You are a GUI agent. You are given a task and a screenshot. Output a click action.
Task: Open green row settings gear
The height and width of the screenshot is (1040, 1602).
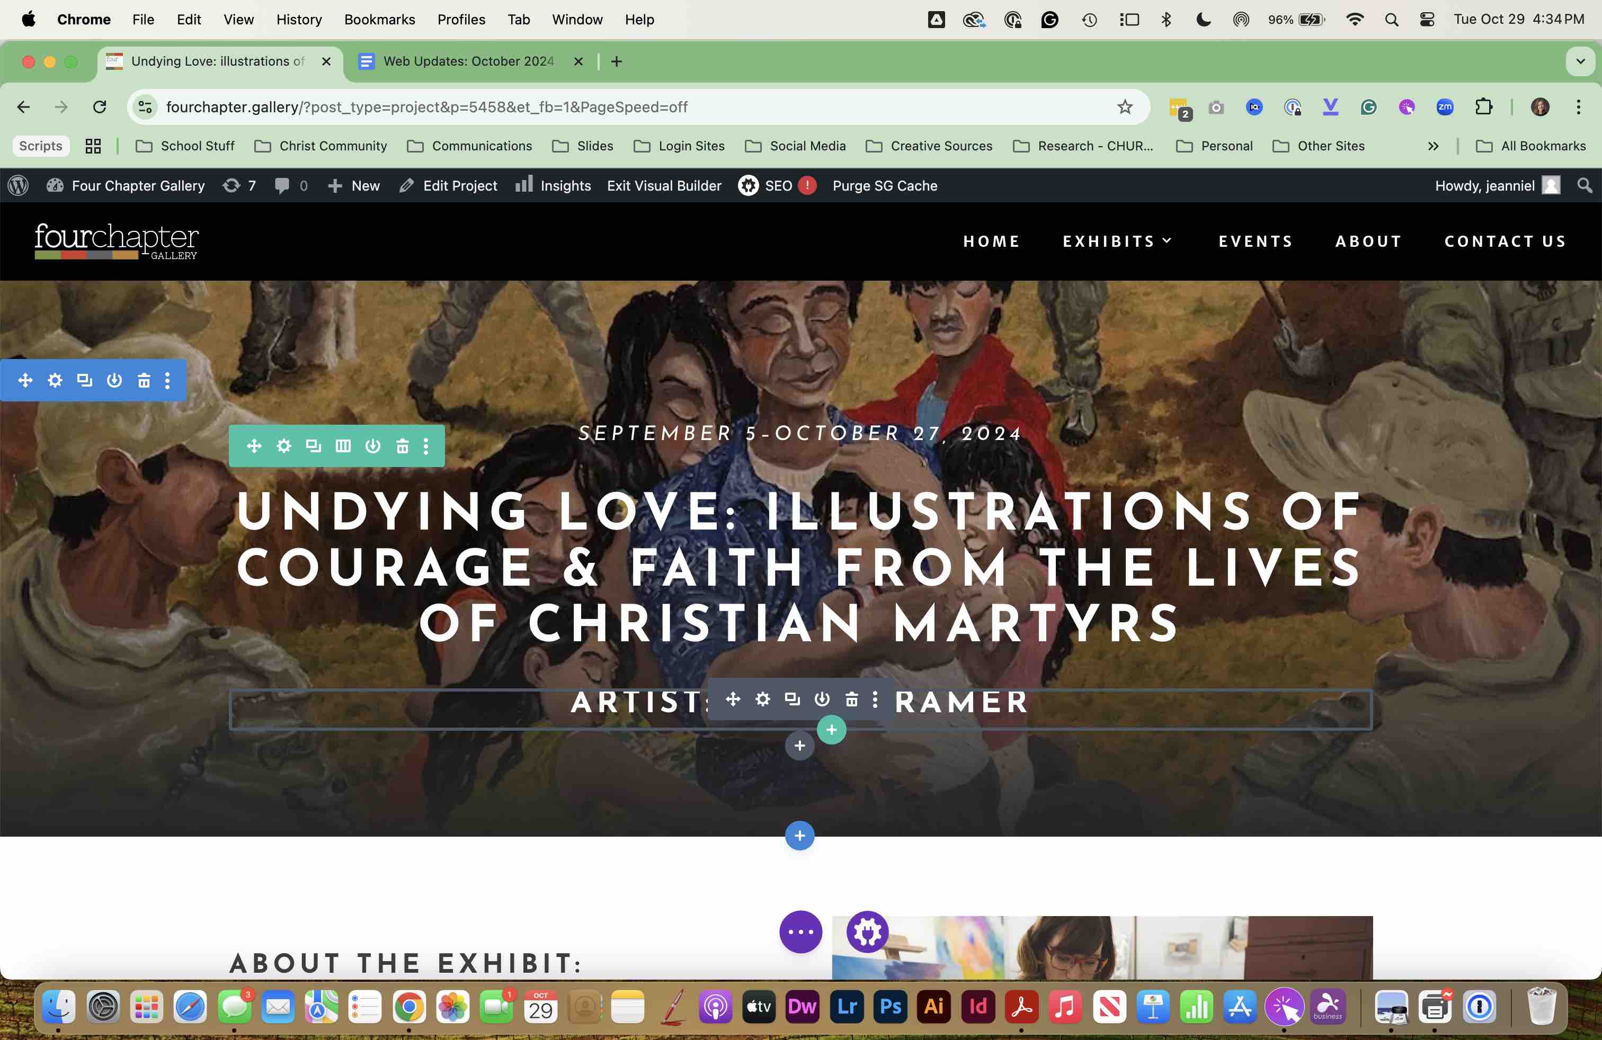(284, 446)
